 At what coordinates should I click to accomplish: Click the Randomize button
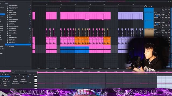[16, 82]
